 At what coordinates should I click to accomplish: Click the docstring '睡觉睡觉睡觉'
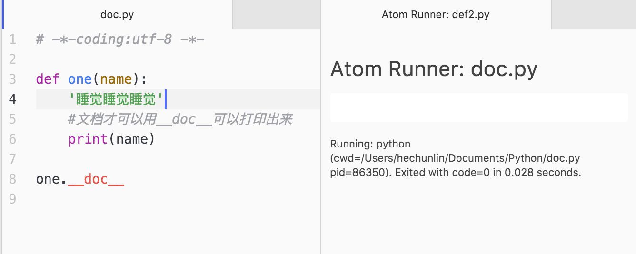point(116,99)
